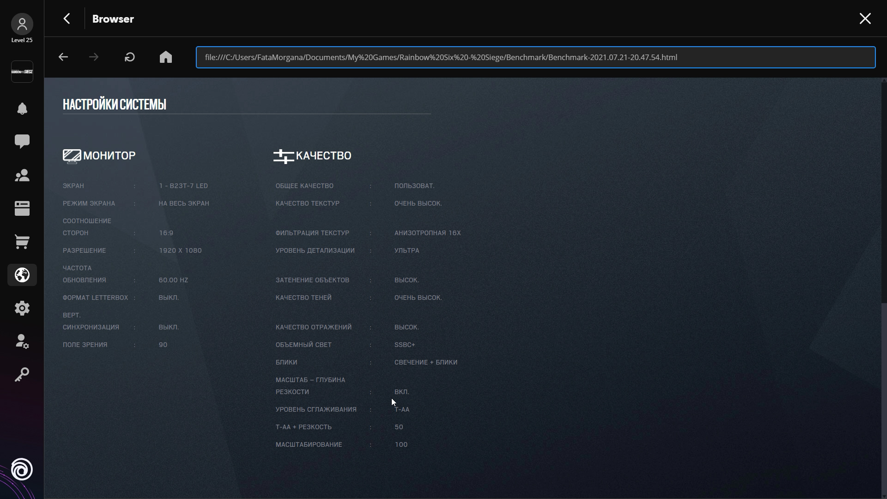Open settings gear in sidebar
This screenshot has width=887, height=499.
point(22,308)
